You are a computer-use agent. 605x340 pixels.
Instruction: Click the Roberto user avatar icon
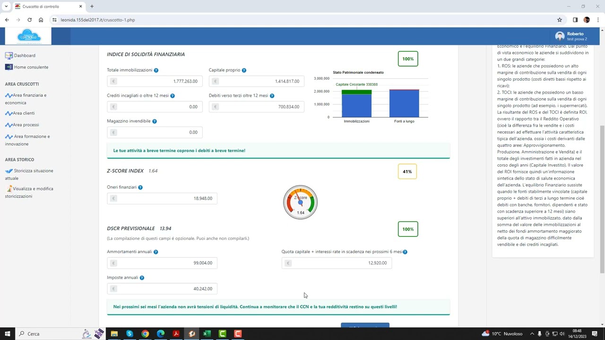point(560,36)
